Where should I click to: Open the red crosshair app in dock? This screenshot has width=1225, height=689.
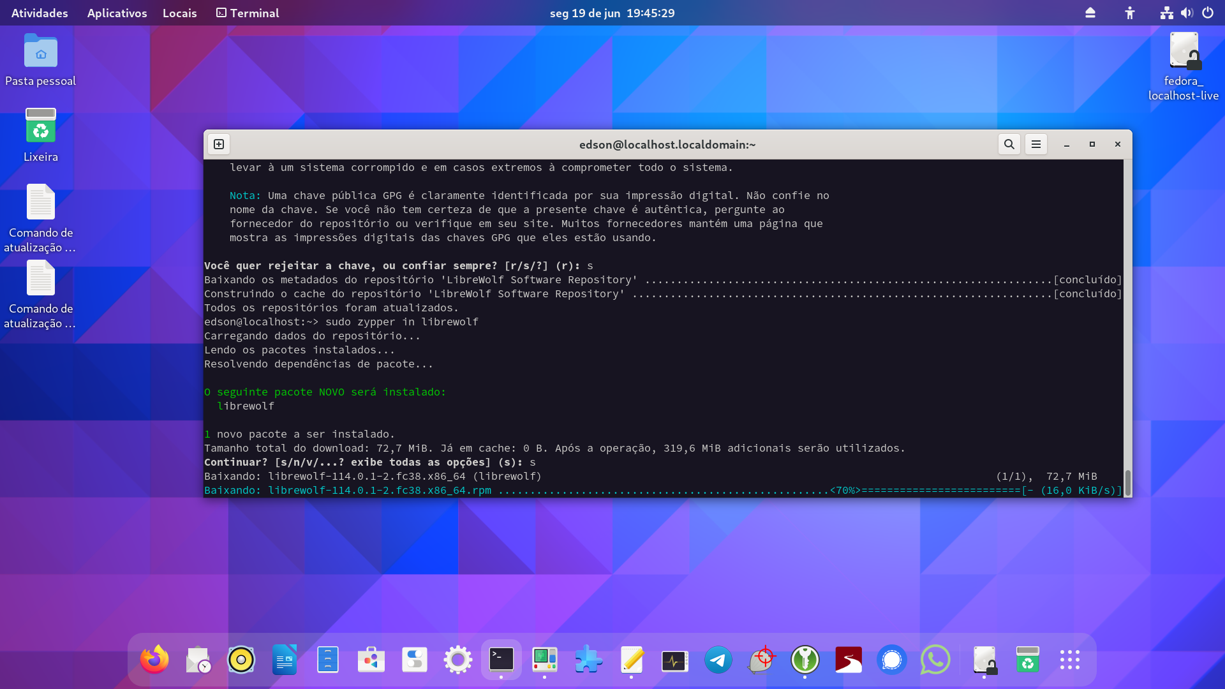(762, 660)
